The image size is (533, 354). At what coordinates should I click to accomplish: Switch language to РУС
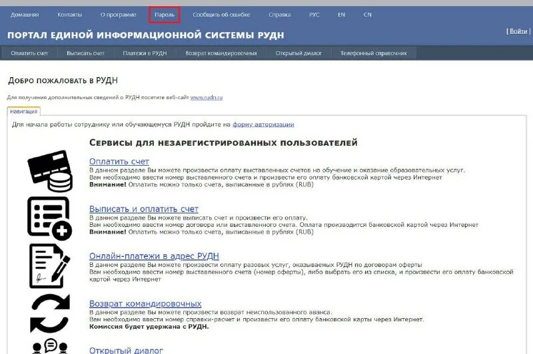point(314,15)
